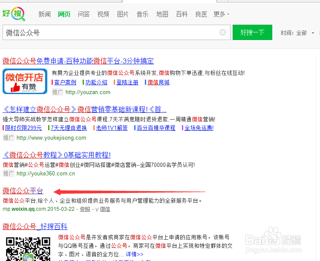Viewport: 320px width, 261px height.
Task: Open the 微信商城 sublink
Action: pos(159,82)
